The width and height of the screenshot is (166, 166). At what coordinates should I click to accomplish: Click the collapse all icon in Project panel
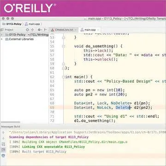tap(32, 30)
